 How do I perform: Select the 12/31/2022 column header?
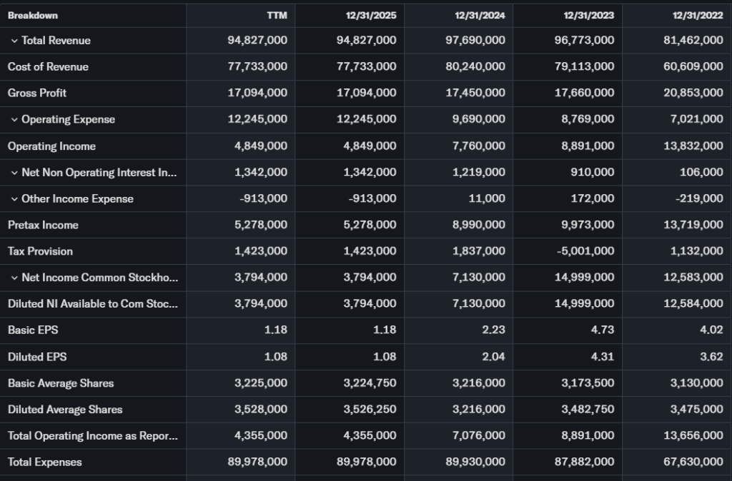[x=697, y=15]
